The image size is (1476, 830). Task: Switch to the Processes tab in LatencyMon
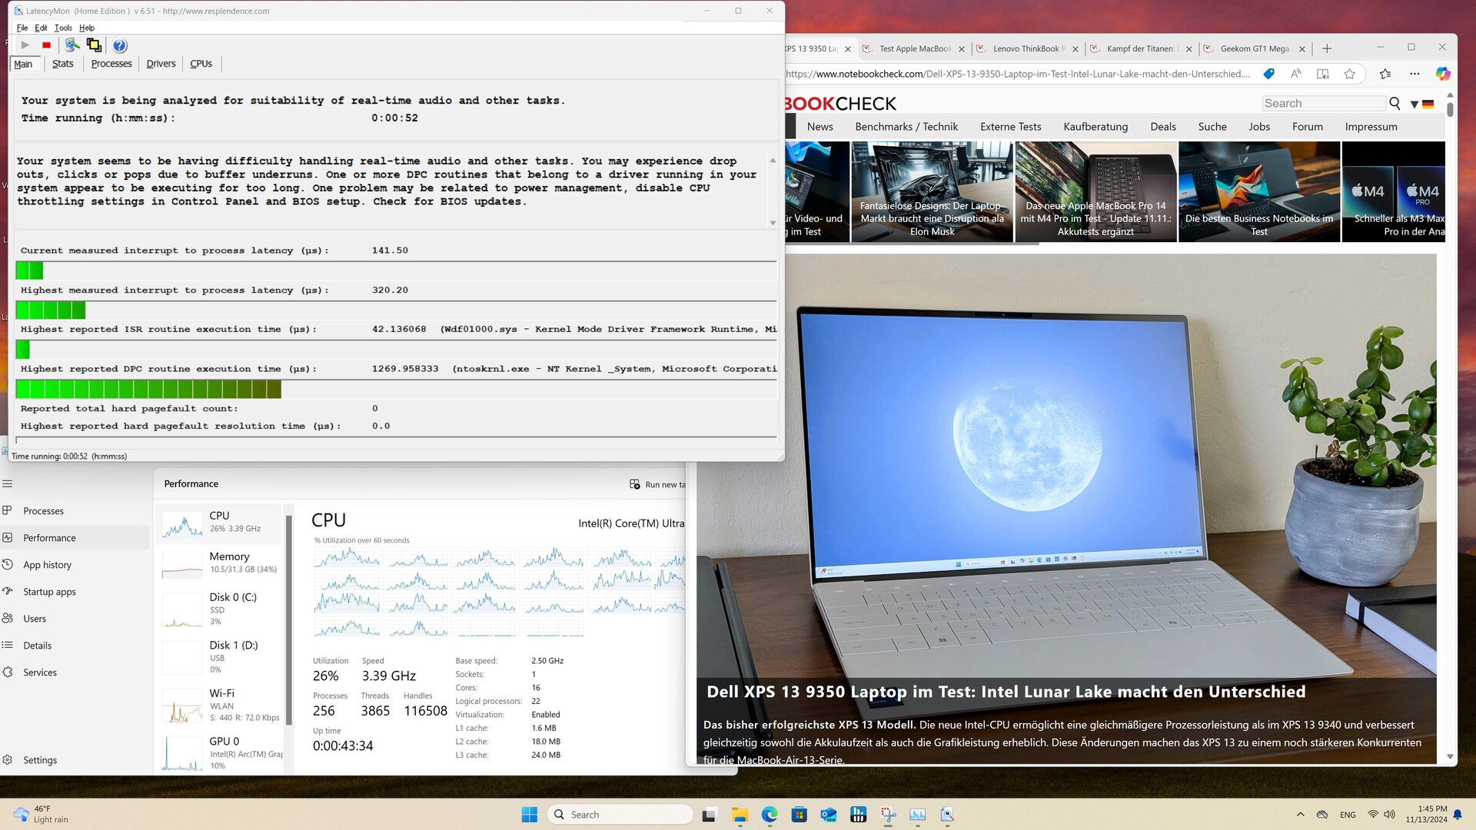tap(111, 64)
